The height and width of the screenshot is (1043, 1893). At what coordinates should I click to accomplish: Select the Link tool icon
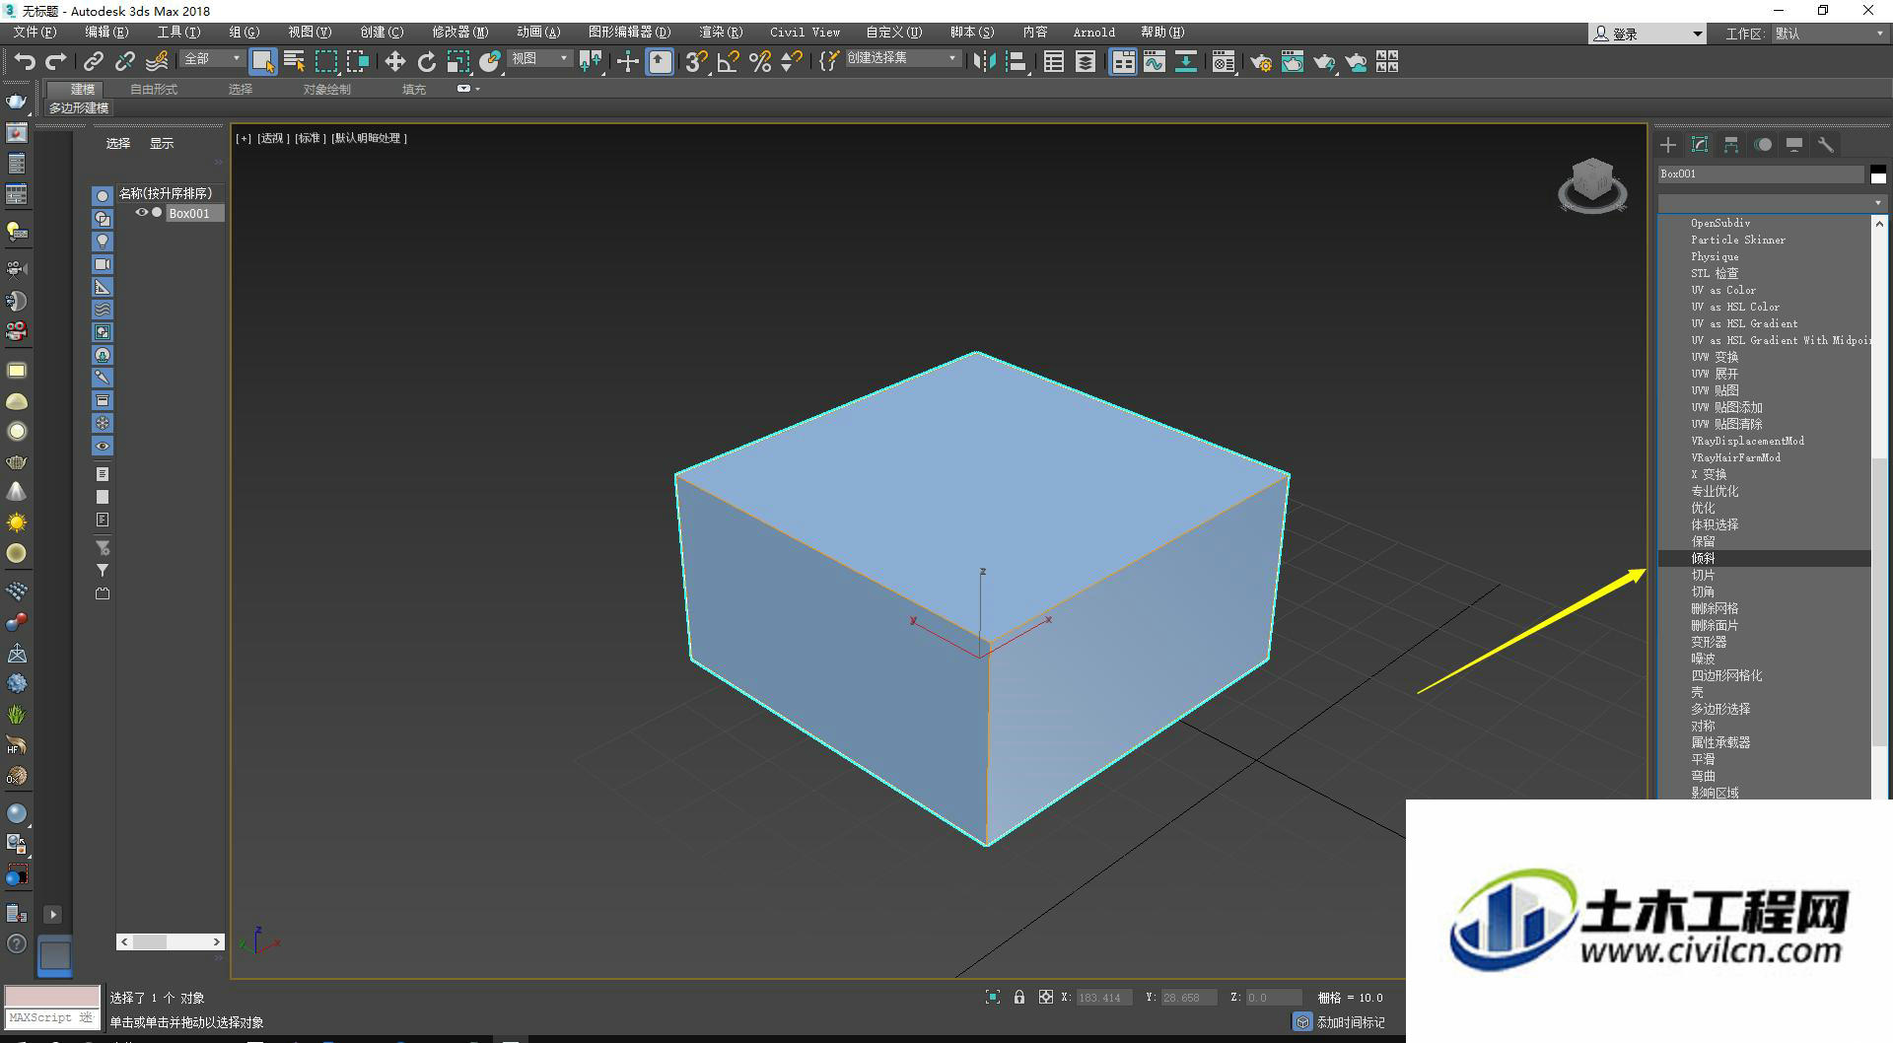coord(93,62)
